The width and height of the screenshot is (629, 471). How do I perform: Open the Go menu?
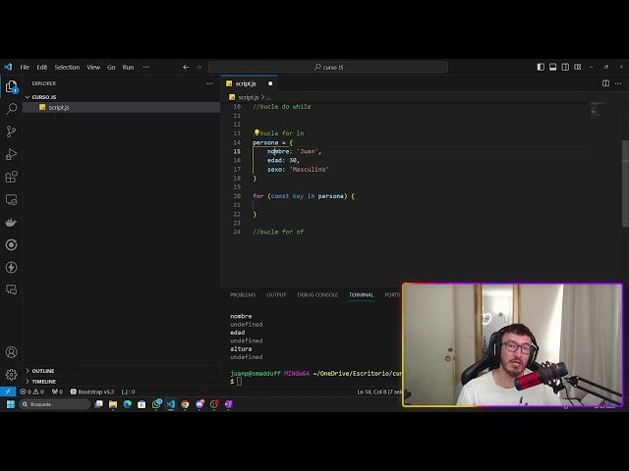[x=111, y=67]
